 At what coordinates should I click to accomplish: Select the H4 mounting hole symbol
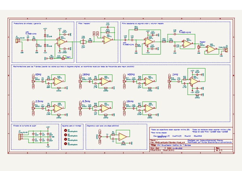coord(66,144)
